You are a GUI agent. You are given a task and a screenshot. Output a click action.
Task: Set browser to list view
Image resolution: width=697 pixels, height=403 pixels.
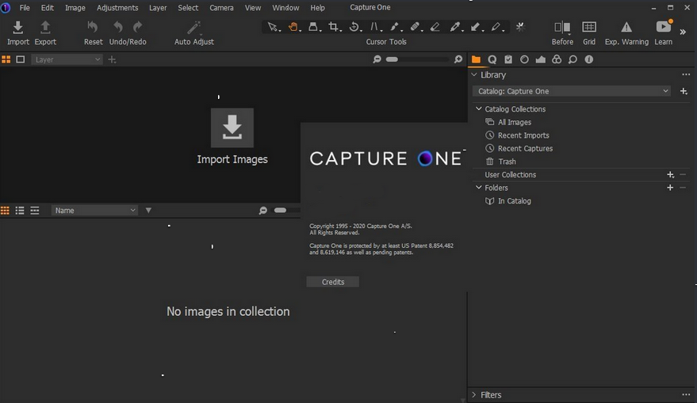coord(20,211)
